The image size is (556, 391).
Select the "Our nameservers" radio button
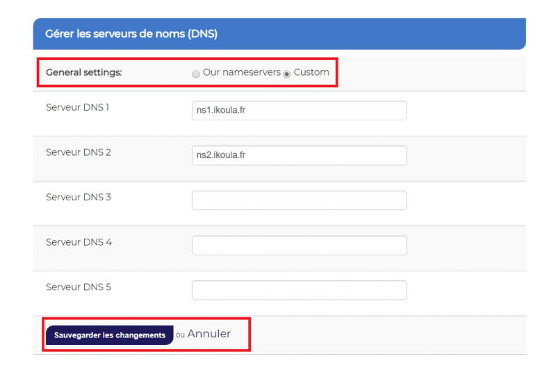pos(196,74)
